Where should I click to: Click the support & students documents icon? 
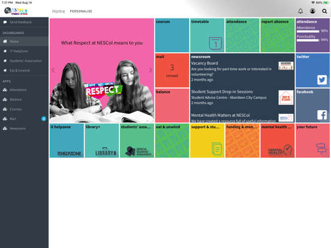(217, 149)
